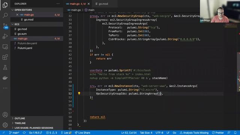Open the notifications bell in status bar
This screenshot has height=135, width=240.
235,132
